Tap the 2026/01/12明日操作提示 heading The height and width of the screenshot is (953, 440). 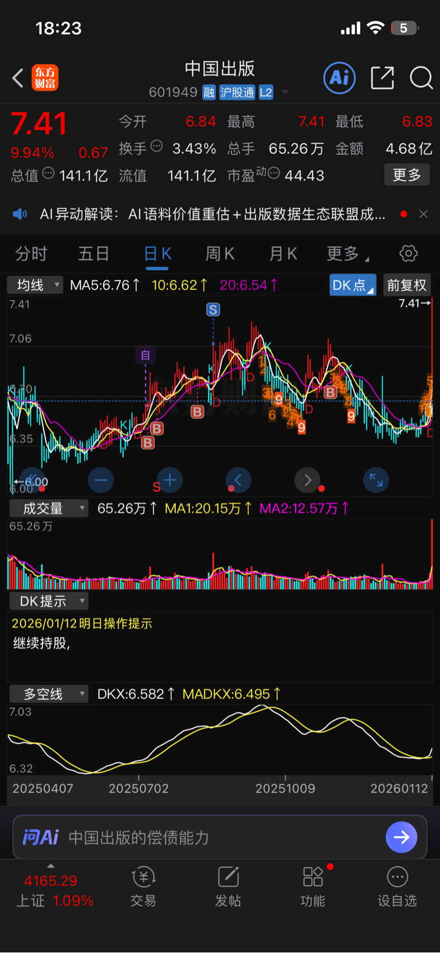(x=82, y=623)
